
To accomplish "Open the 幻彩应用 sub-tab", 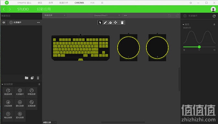I will coord(44,9).
